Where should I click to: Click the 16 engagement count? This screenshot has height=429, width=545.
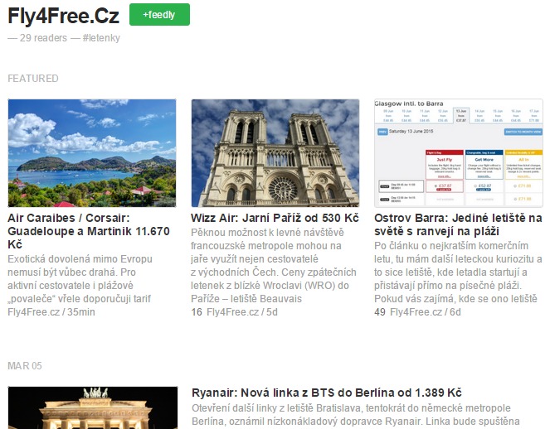click(197, 312)
